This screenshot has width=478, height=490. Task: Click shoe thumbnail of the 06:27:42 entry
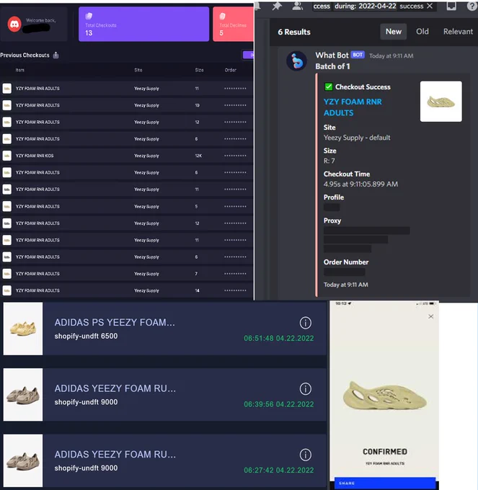pyautogui.click(x=23, y=460)
